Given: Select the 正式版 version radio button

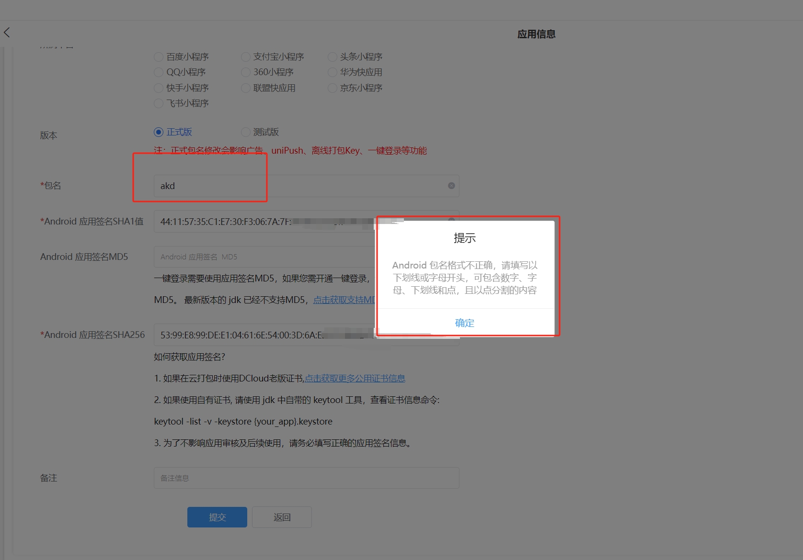Looking at the screenshot, I should [x=159, y=132].
